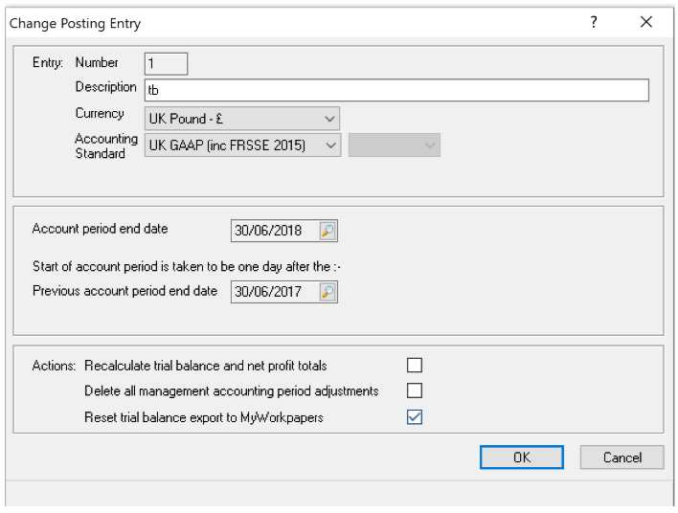
Task: Open date picker for account period end date
Action: (x=328, y=231)
